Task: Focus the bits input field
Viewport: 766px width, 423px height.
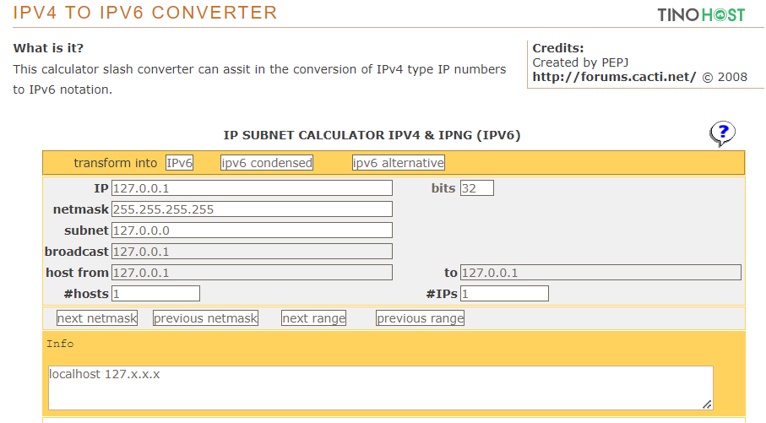Action: tap(477, 188)
